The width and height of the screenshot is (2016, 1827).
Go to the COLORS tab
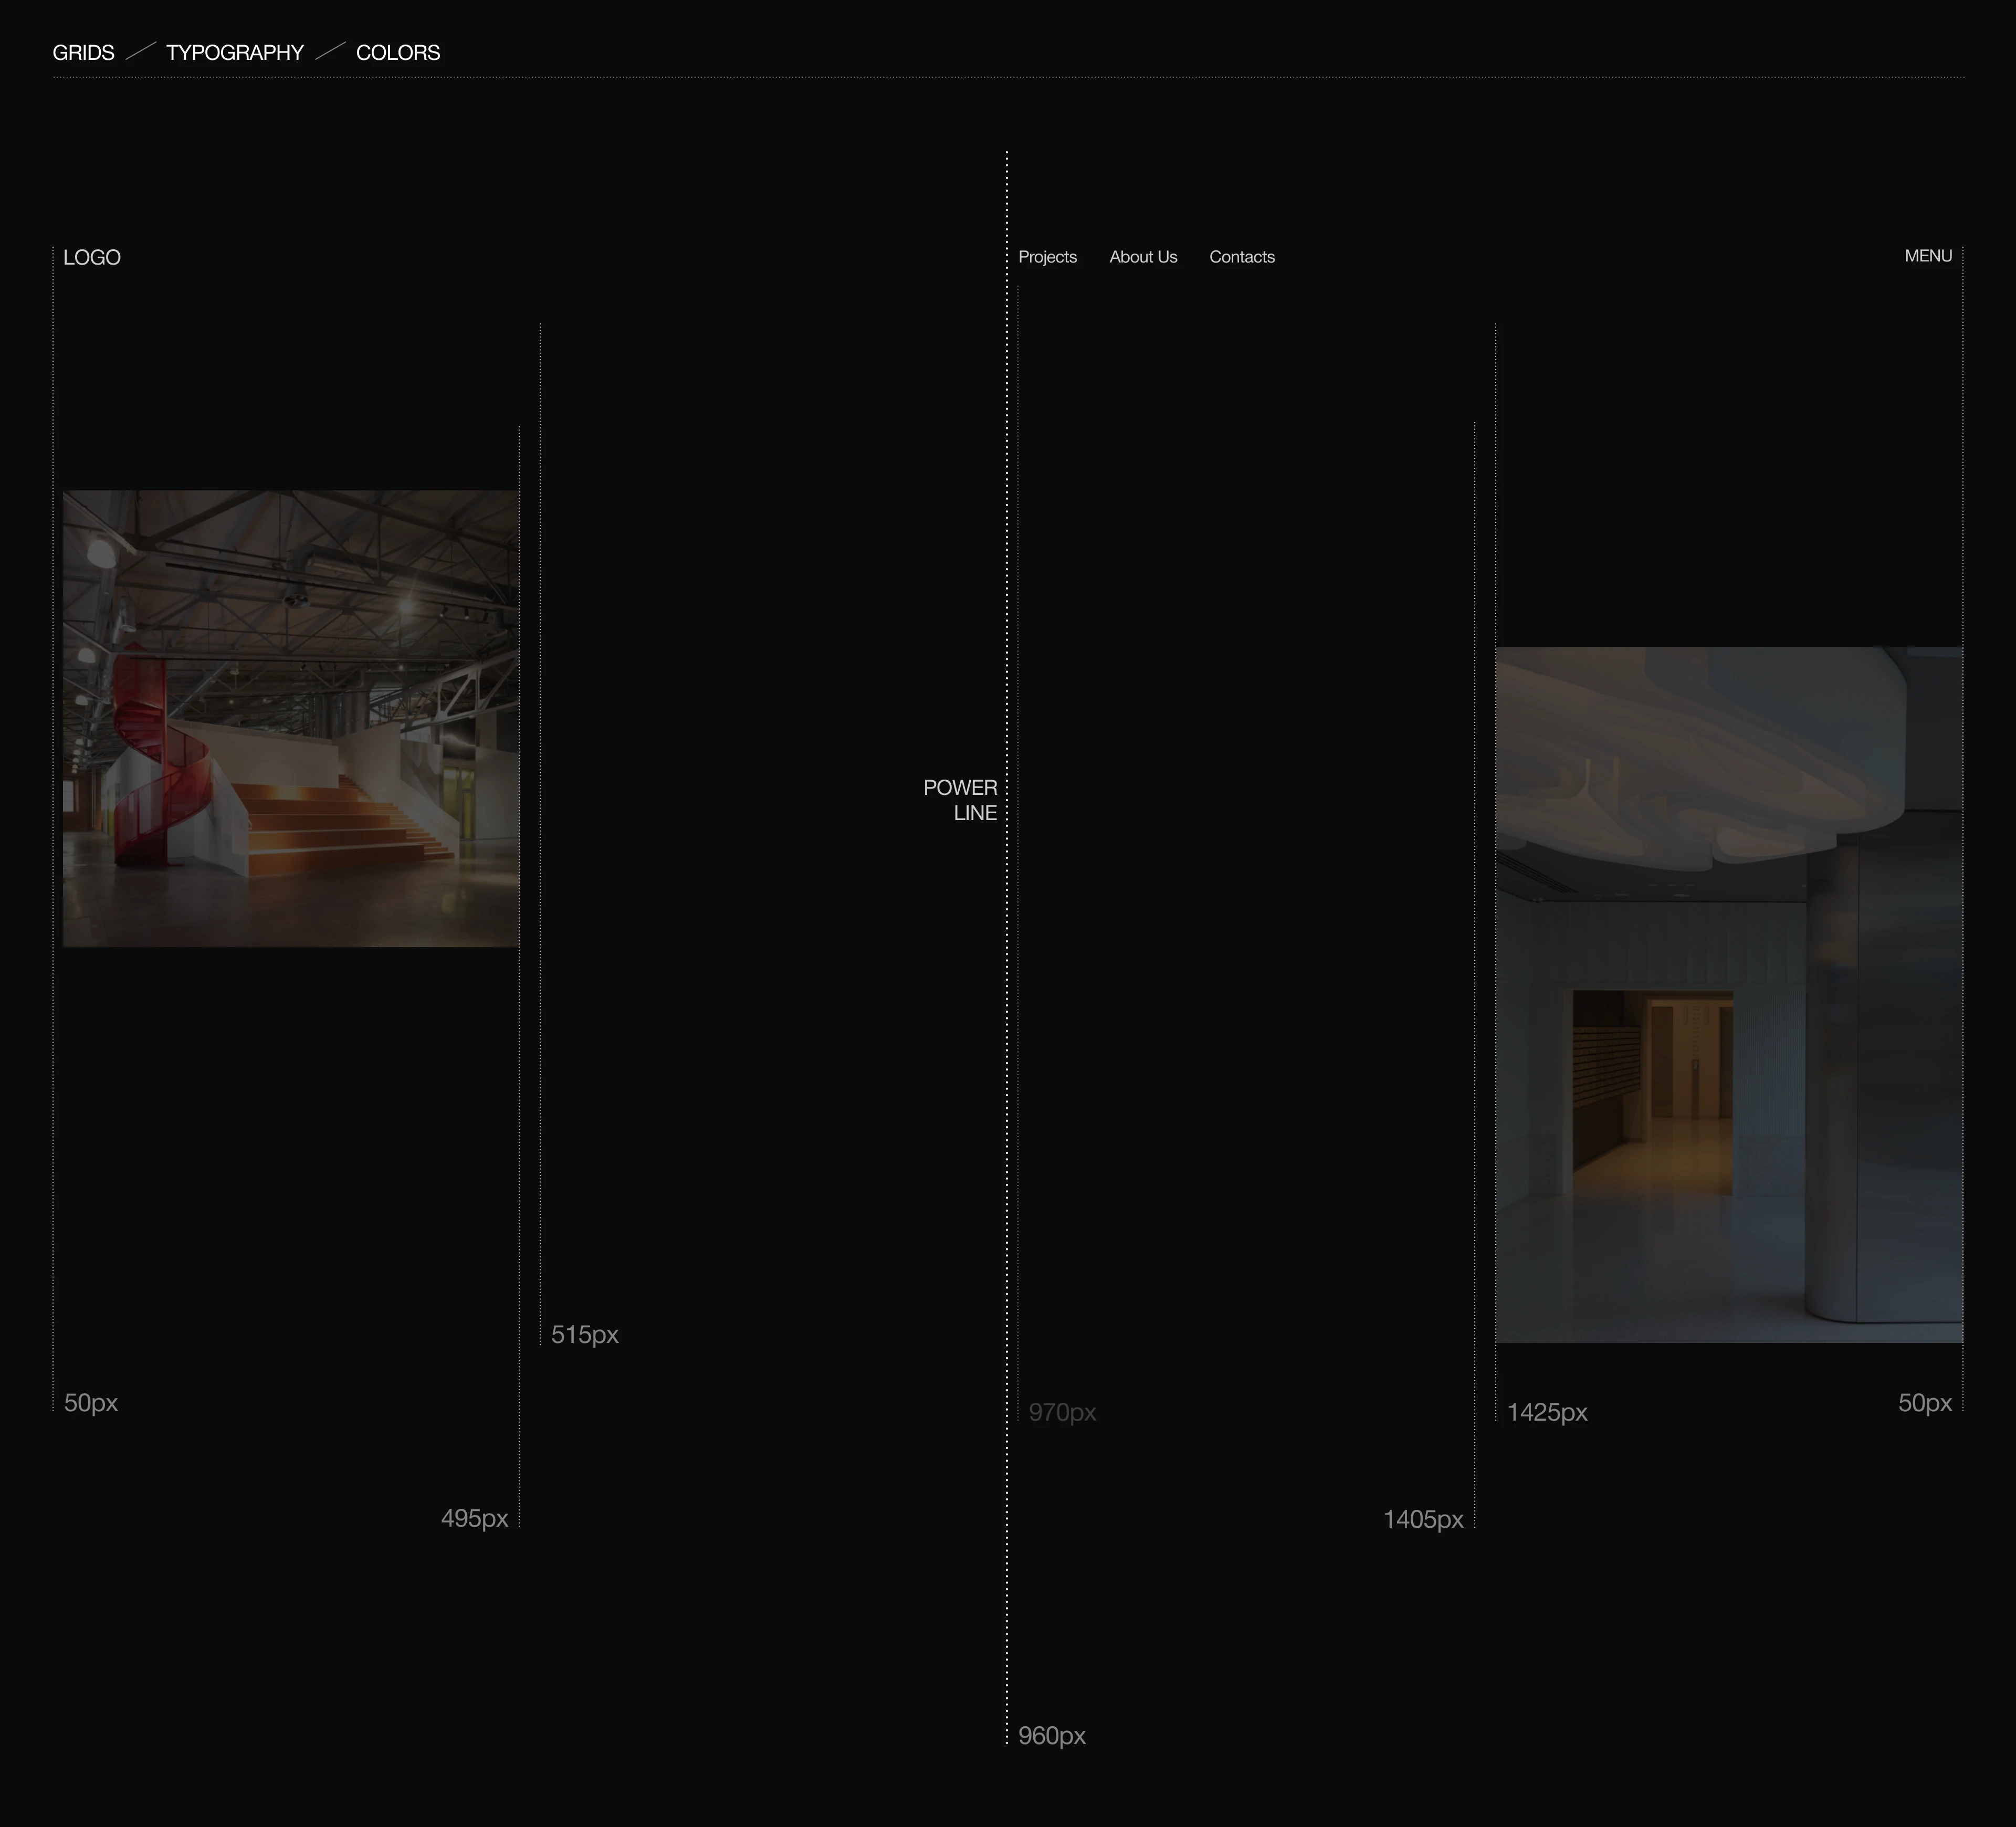tap(398, 52)
